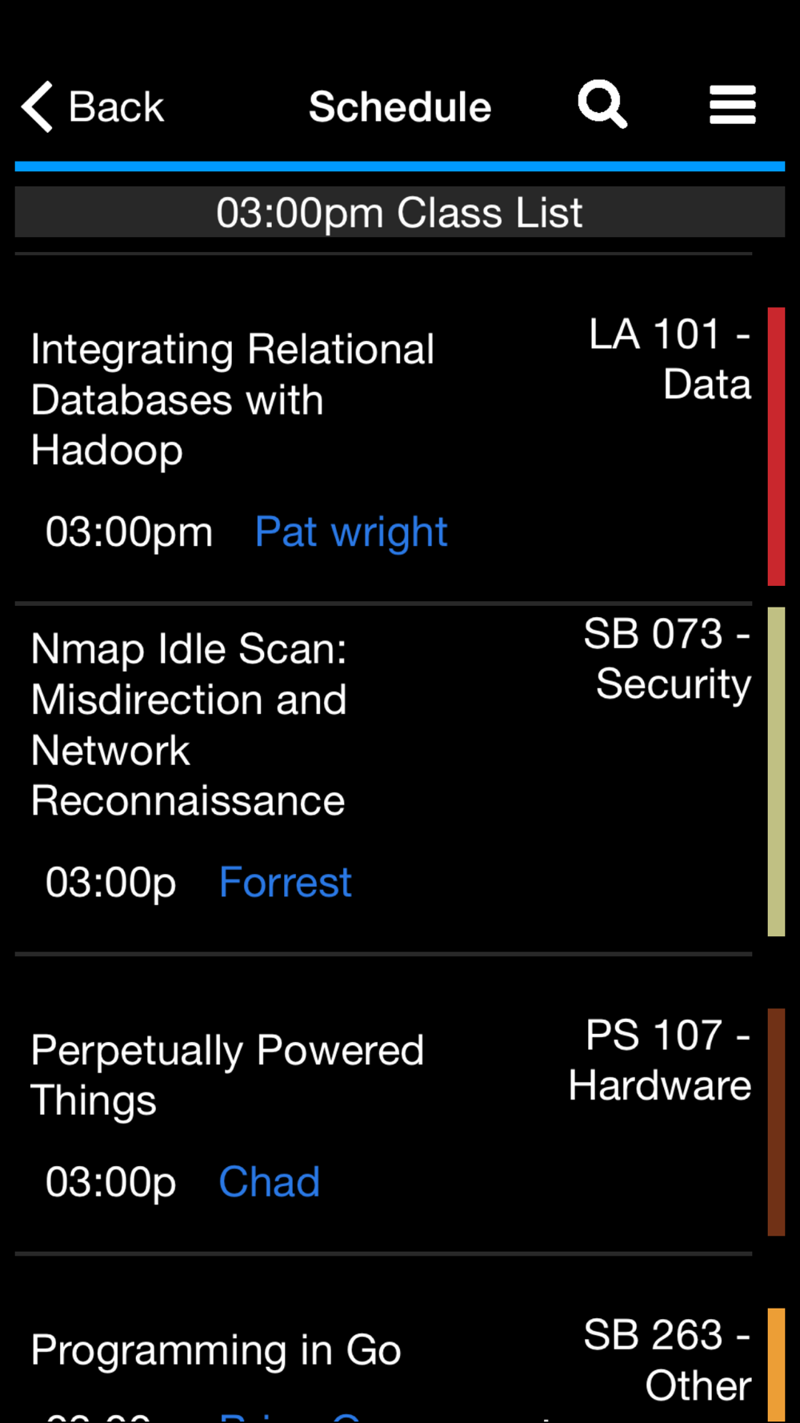Viewport: 800px width, 1423px height.
Task: Select the orange Other track color bar
Action: click(776, 1365)
